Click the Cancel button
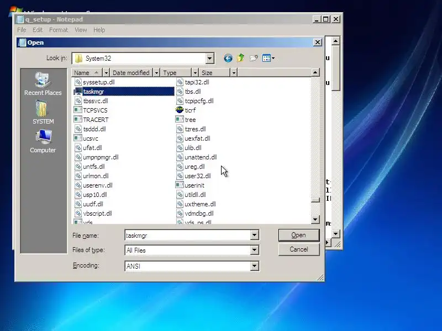This screenshot has height=331, width=442. tap(299, 249)
